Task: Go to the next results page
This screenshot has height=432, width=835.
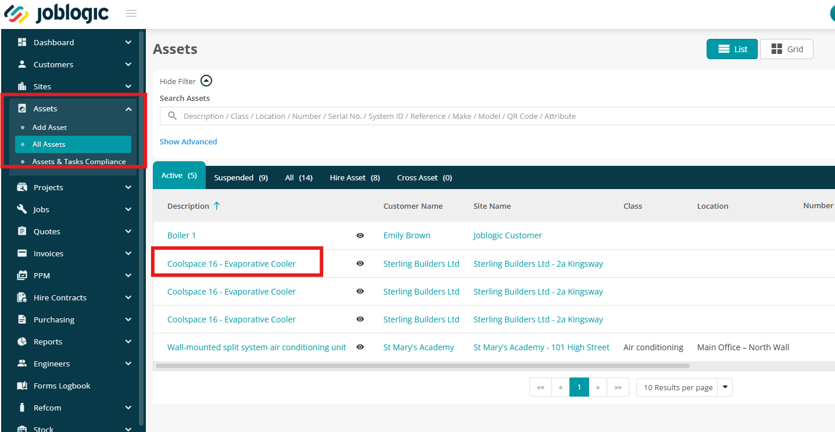Action: click(x=598, y=387)
